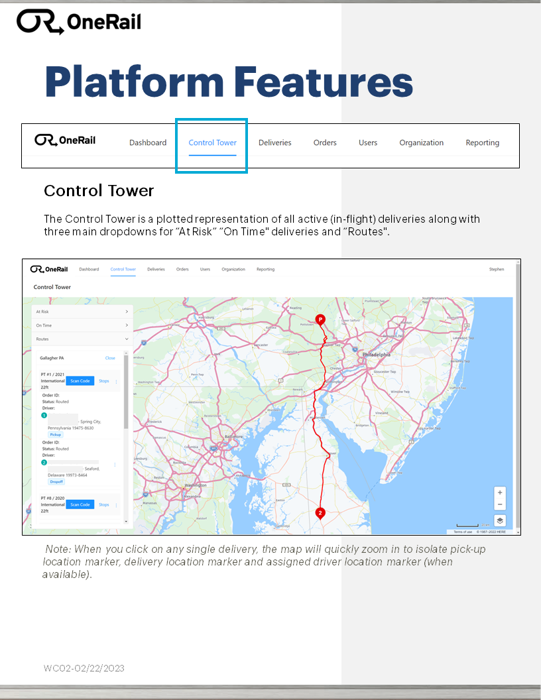Click the Philadelphia label on the map
This screenshot has width=541, height=700.
pyautogui.click(x=377, y=355)
